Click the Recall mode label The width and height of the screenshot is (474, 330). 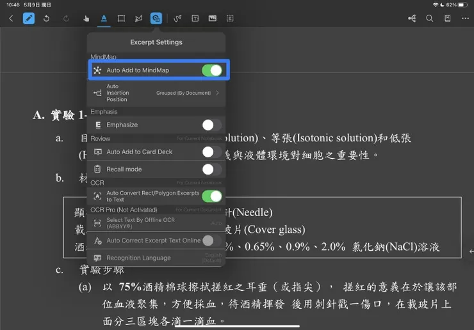124,169
